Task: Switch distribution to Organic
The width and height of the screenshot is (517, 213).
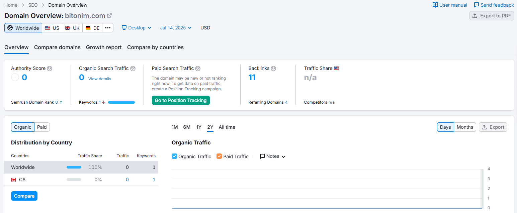Action: [23, 127]
